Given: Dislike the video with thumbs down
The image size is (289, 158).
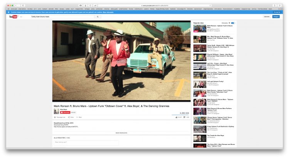Looking at the screenshot, I should (184, 117).
